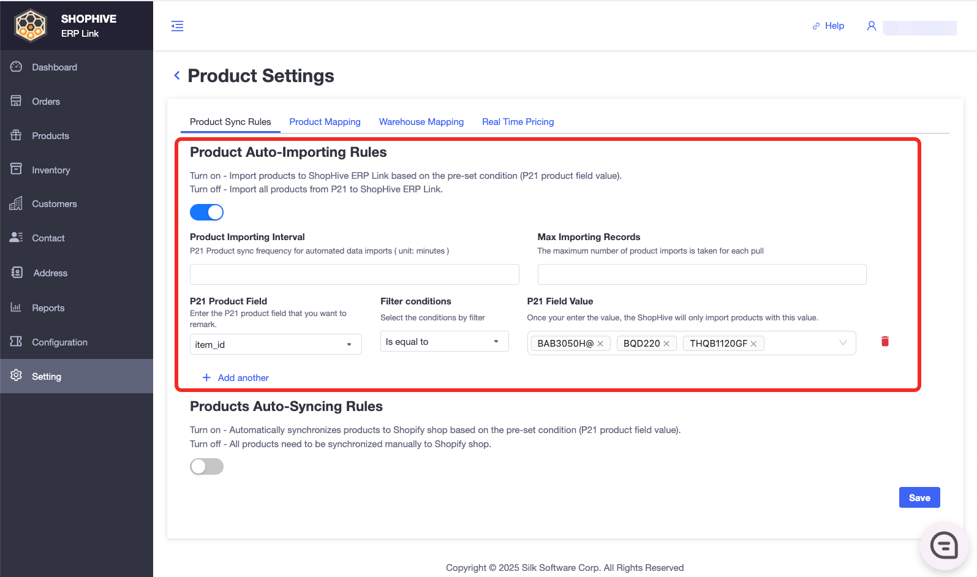This screenshot has width=977, height=577.
Task: Click the Contact person icon
Action: coord(17,238)
